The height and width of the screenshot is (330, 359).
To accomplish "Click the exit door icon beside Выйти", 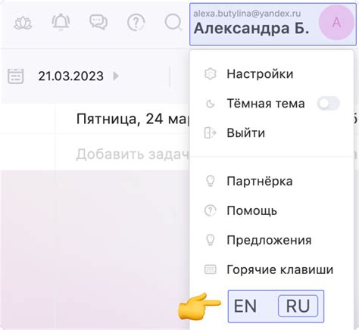I will (210, 132).
